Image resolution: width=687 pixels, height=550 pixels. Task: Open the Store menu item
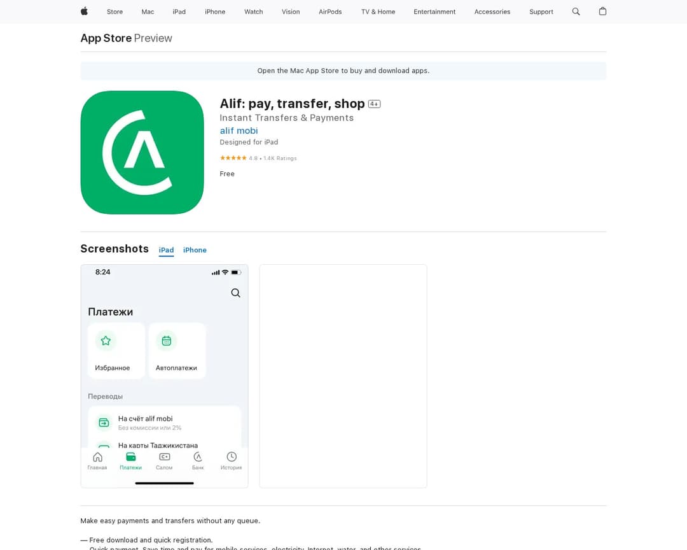tap(114, 11)
